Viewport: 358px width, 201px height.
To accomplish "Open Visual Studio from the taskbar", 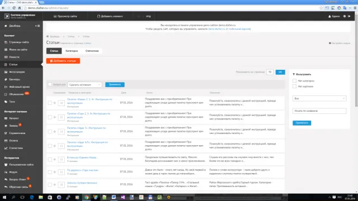I will (x=123, y=197).
